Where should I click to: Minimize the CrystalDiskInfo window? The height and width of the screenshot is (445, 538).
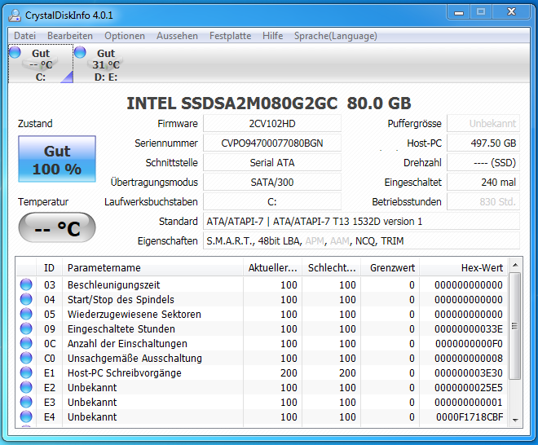pyautogui.click(x=459, y=13)
